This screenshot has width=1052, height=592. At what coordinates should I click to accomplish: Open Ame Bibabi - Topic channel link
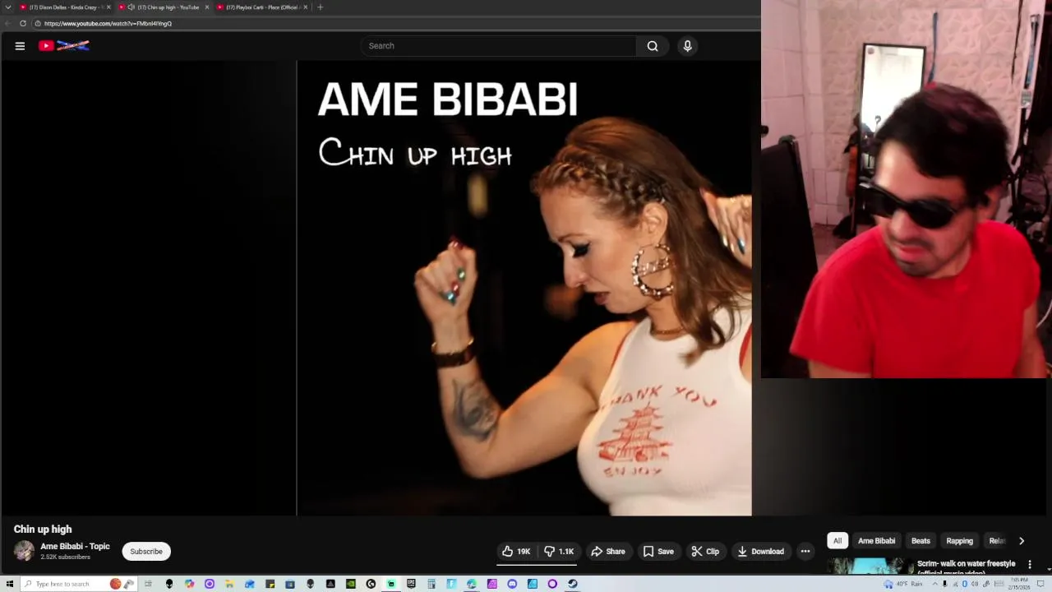click(x=75, y=546)
